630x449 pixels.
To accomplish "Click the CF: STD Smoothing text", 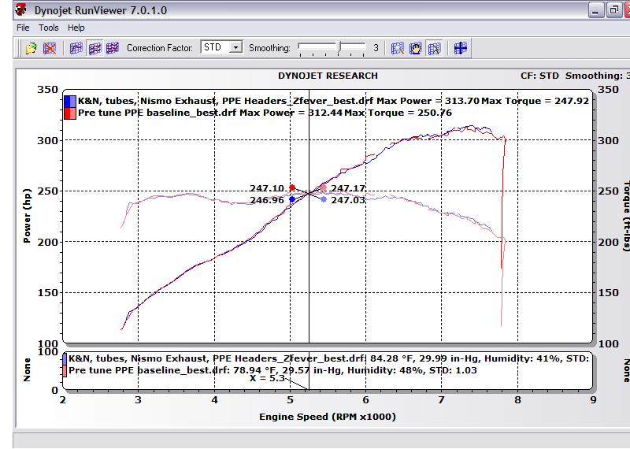I will (x=575, y=76).
